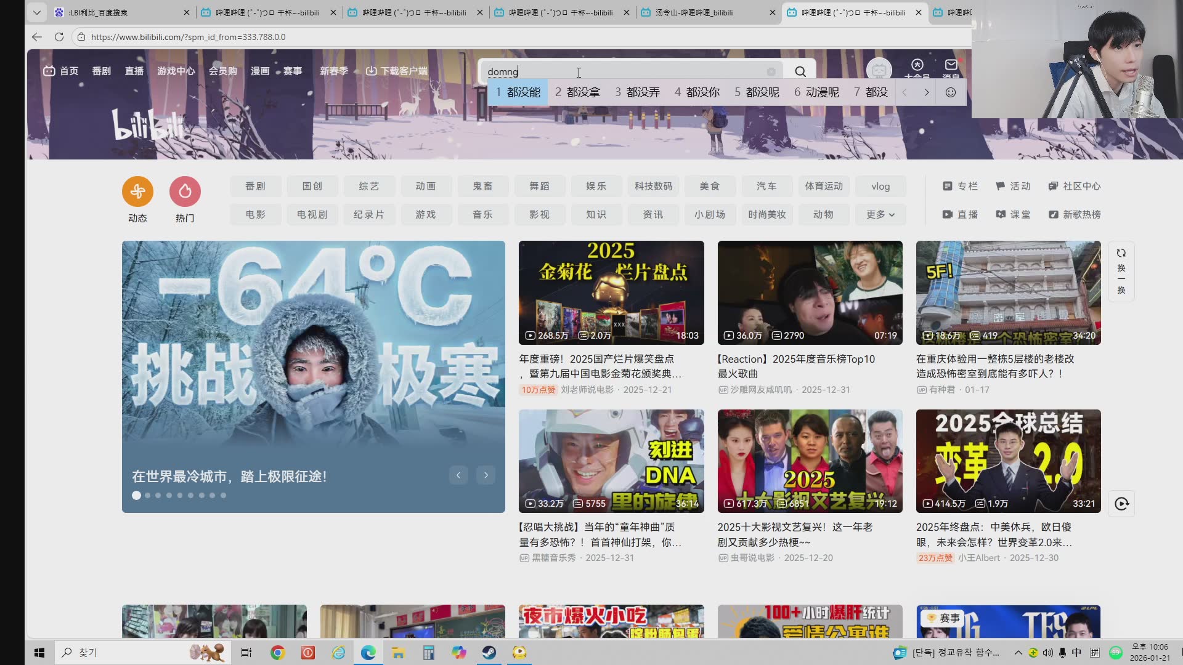
Task: Show next page of IME candidates
Action: tap(926, 92)
